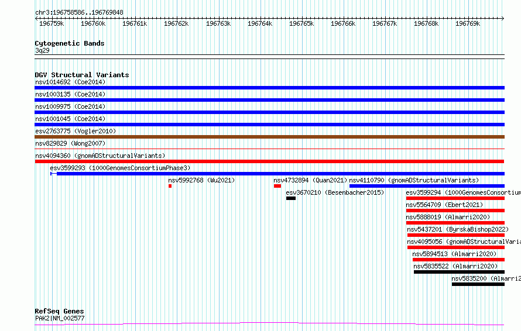Click the nsv5564709 (Ebert2021) label
Viewport: 521px width, 331px height.
(x=444, y=205)
